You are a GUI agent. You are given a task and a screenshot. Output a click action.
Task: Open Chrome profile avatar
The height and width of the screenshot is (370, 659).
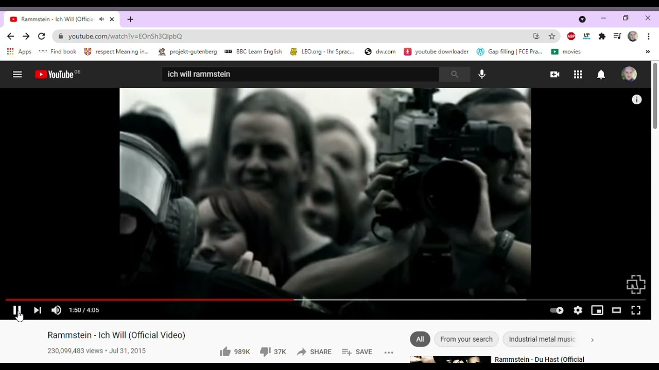(633, 36)
